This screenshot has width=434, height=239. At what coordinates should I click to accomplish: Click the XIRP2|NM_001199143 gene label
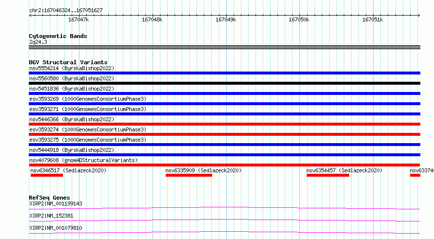(x=56, y=203)
